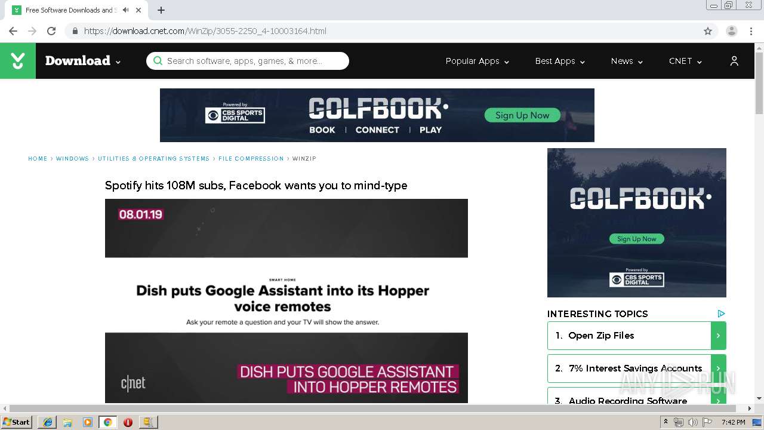Open network status tray icon
This screenshot has width=764, height=430.
click(x=679, y=422)
